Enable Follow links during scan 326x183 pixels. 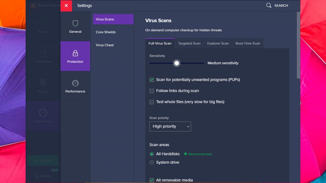tap(152, 91)
